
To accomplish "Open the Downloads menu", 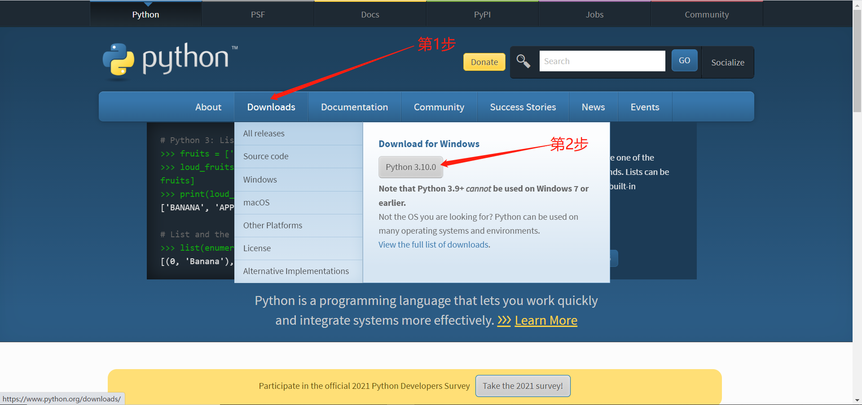I will [x=271, y=107].
